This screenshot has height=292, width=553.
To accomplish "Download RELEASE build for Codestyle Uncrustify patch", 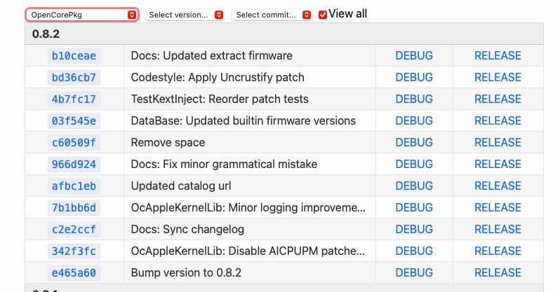I will click(498, 78).
